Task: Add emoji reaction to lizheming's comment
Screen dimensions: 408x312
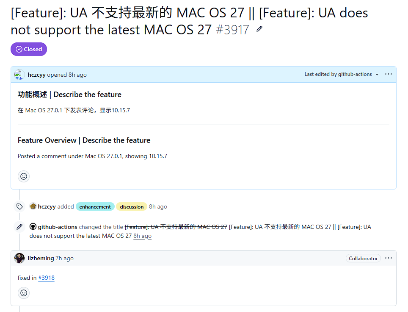Action: (24, 293)
